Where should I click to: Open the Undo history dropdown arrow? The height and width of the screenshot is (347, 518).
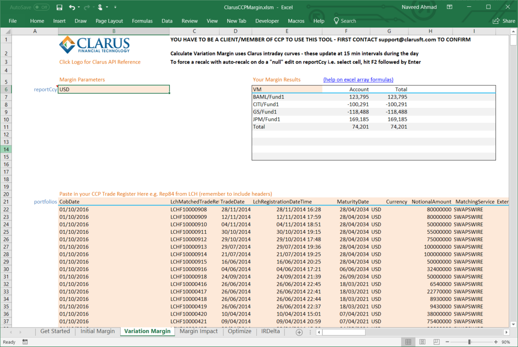[79, 7]
